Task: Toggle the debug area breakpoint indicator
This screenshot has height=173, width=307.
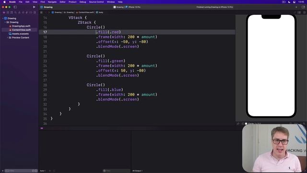Action: click(42, 128)
